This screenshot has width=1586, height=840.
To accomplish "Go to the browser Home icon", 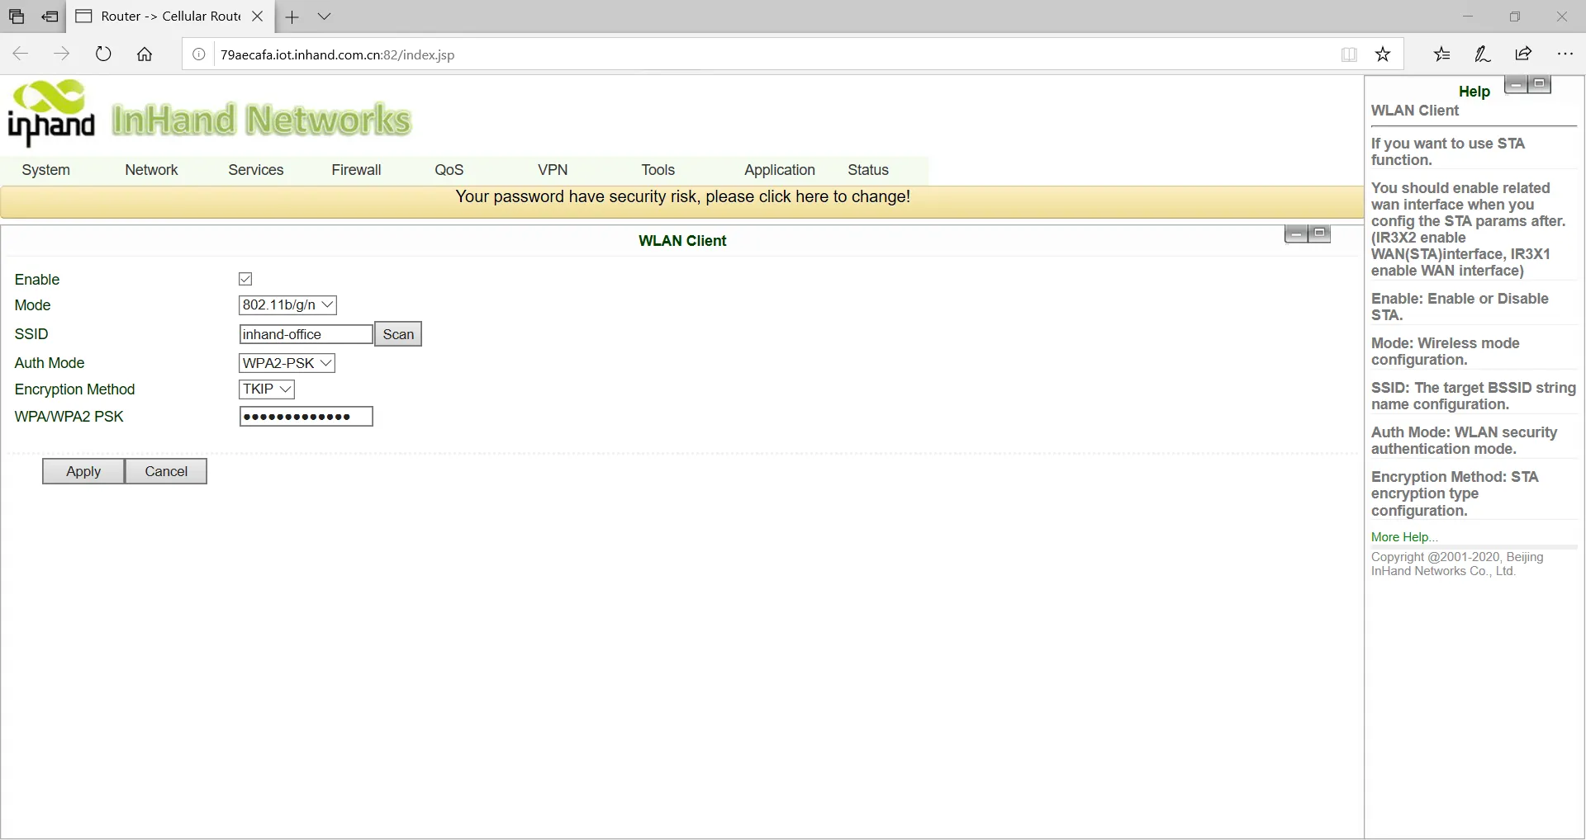I will (145, 54).
